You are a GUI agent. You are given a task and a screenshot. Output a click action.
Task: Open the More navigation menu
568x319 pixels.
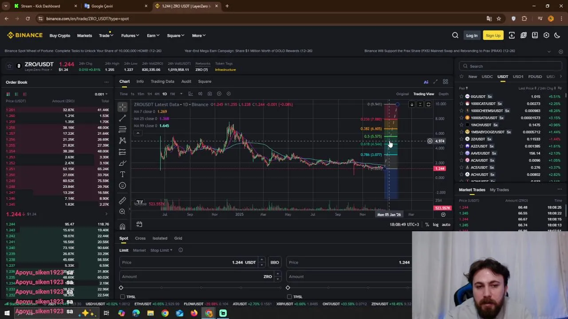click(x=199, y=35)
